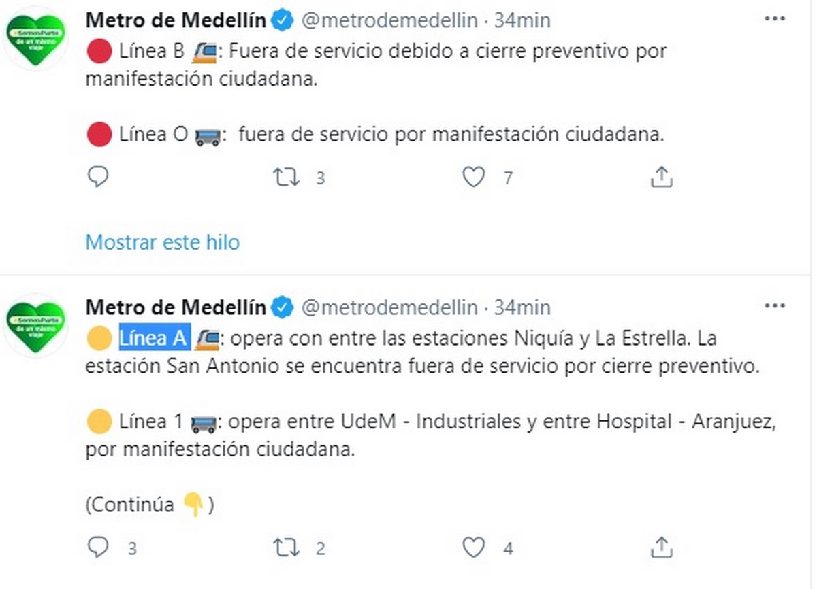Screen dimensions: 817x589
Task: Share the Línea A tweet
Action: point(661,548)
